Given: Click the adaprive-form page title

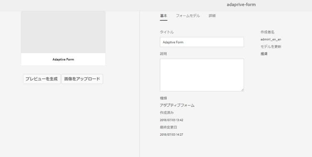Looking at the screenshot, I should coord(241,5).
